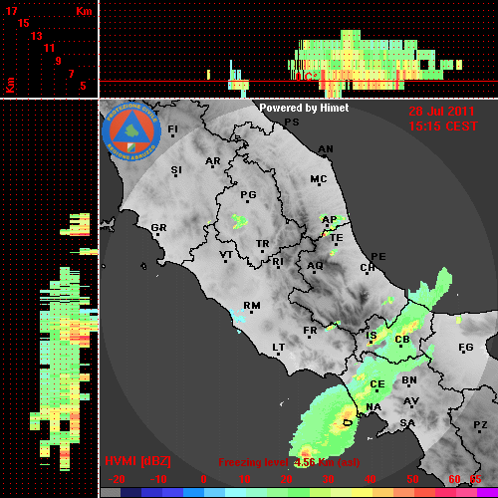Click the '0 C°' freezing line label
Image resolution: width=498 pixels, height=498 pixels.
(x=306, y=77)
